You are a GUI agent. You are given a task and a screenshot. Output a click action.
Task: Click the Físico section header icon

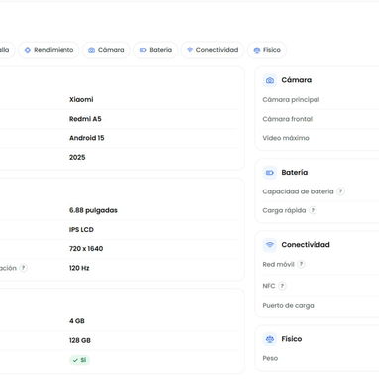(270, 339)
